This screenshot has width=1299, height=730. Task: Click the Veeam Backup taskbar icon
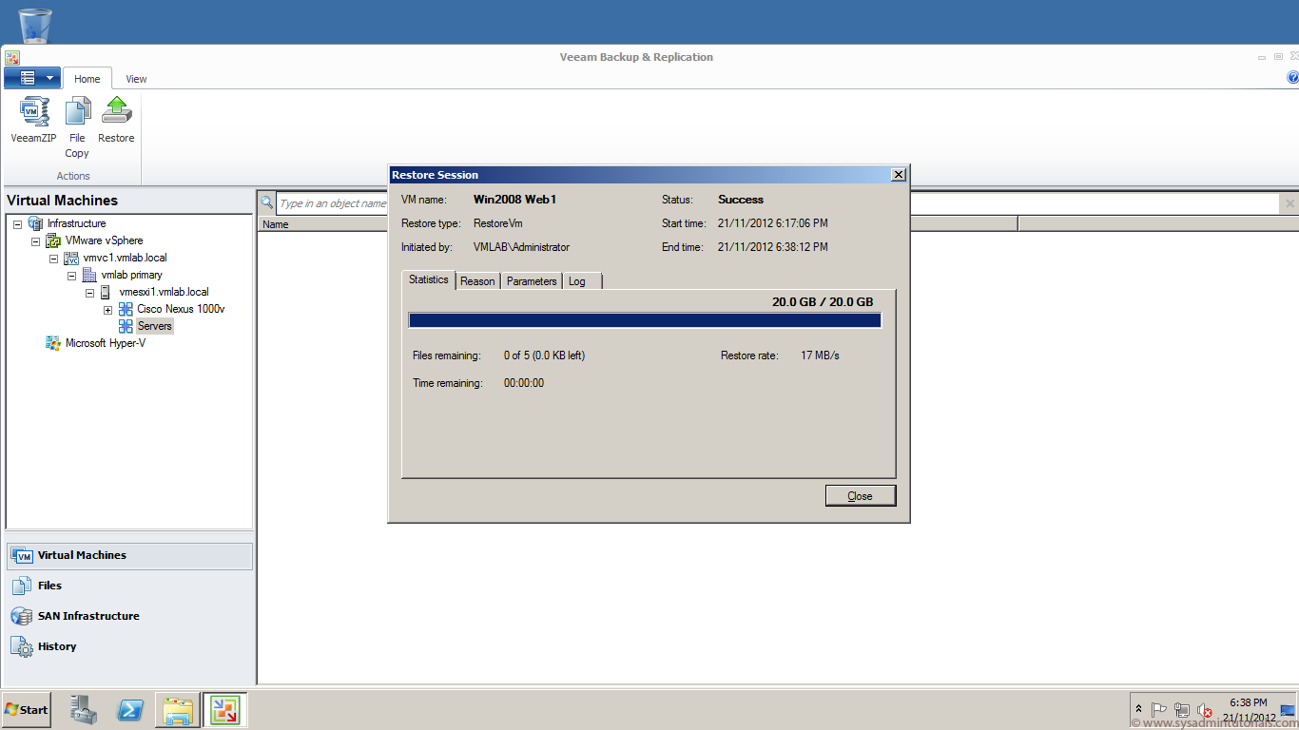(x=225, y=710)
